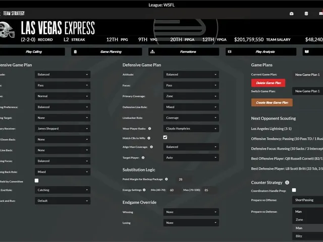Click the Team Strategy header title

pyautogui.click(x=14, y=14)
